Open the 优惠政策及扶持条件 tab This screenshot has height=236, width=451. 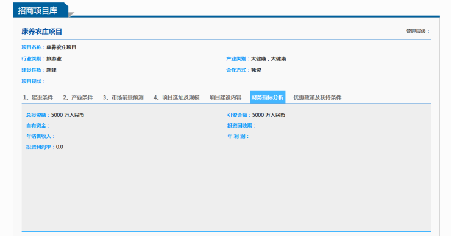318,97
